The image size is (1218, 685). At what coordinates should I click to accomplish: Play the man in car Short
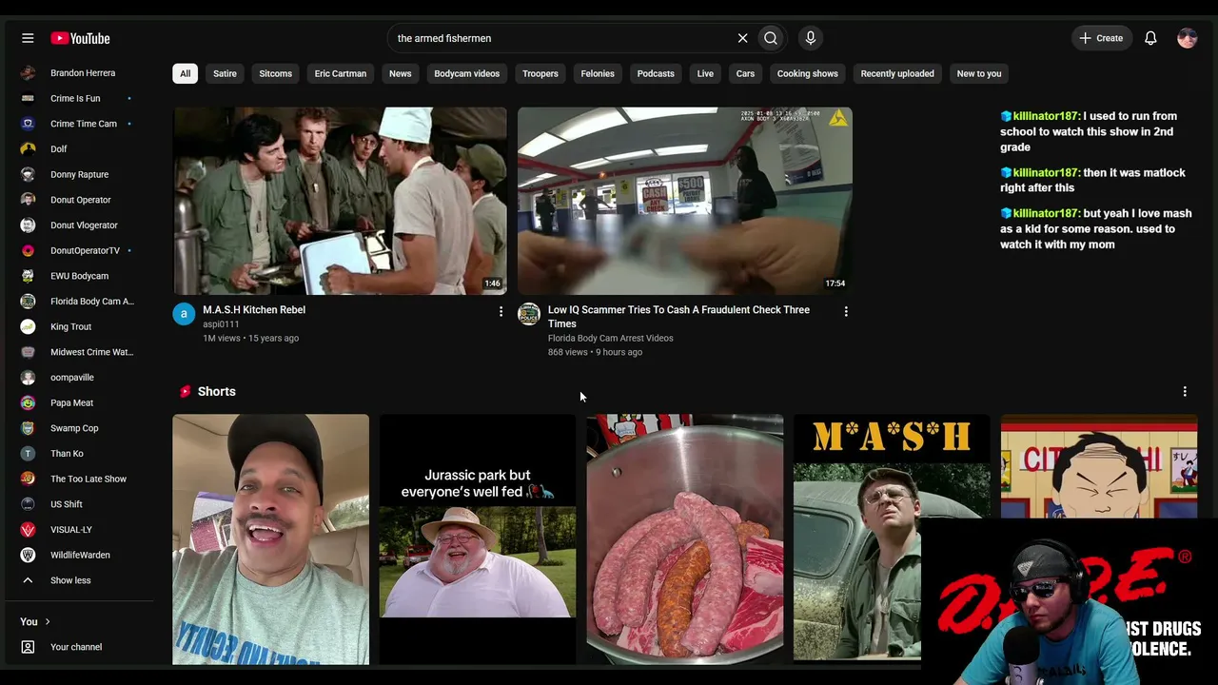(x=270, y=538)
